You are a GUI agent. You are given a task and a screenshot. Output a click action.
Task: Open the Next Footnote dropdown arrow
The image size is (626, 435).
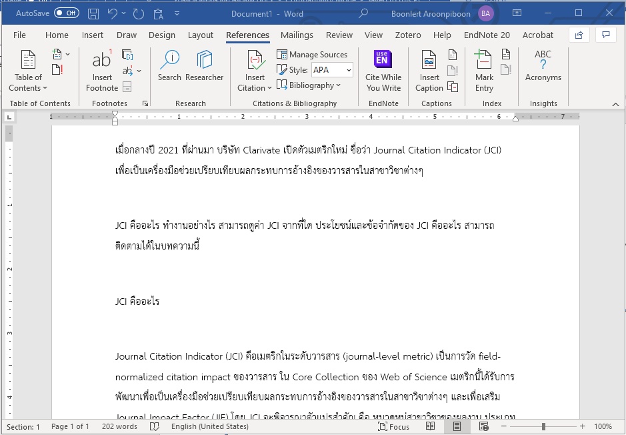(139, 71)
